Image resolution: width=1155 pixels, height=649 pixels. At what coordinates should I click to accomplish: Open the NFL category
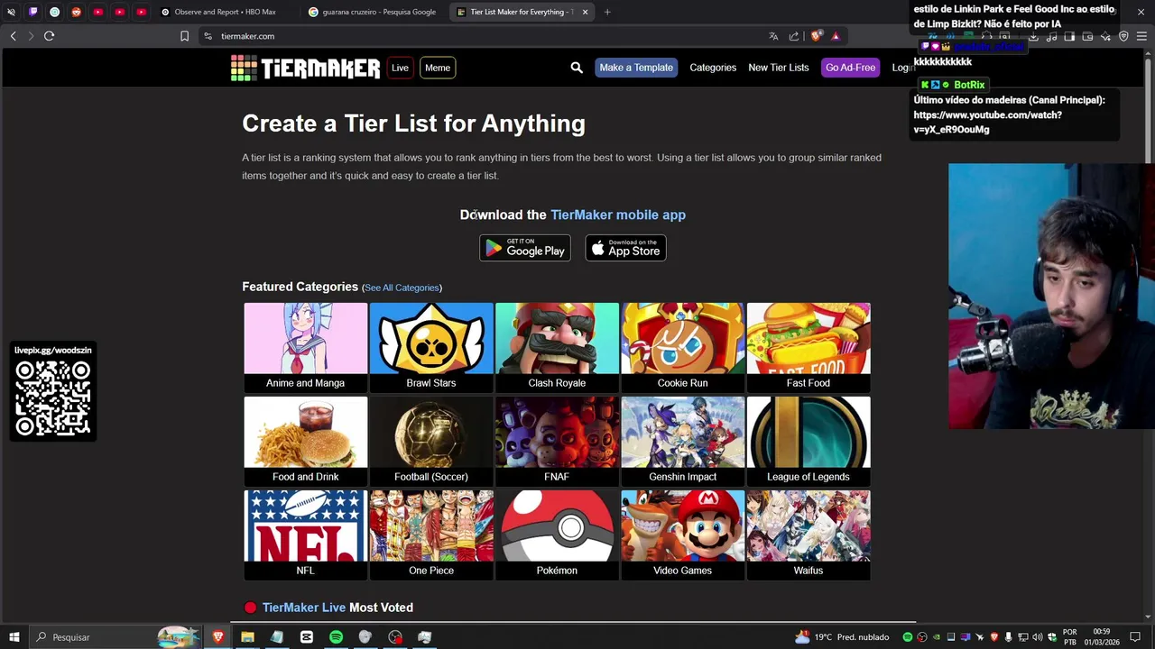305,535
